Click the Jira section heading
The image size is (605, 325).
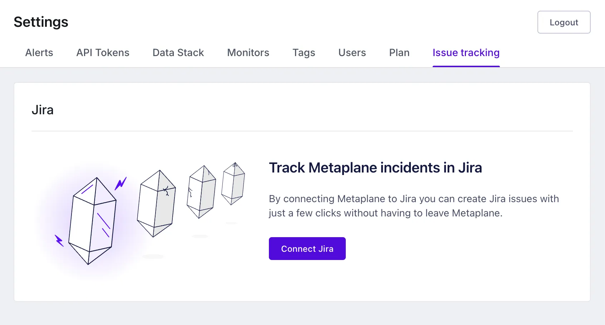click(x=43, y=110)
